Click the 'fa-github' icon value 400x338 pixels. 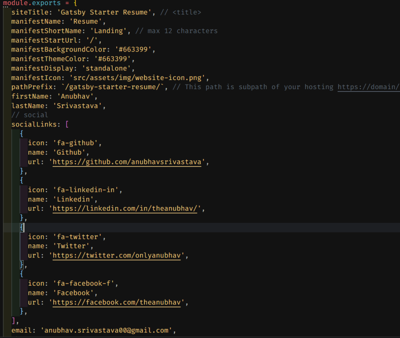click(x=75, y=143)
